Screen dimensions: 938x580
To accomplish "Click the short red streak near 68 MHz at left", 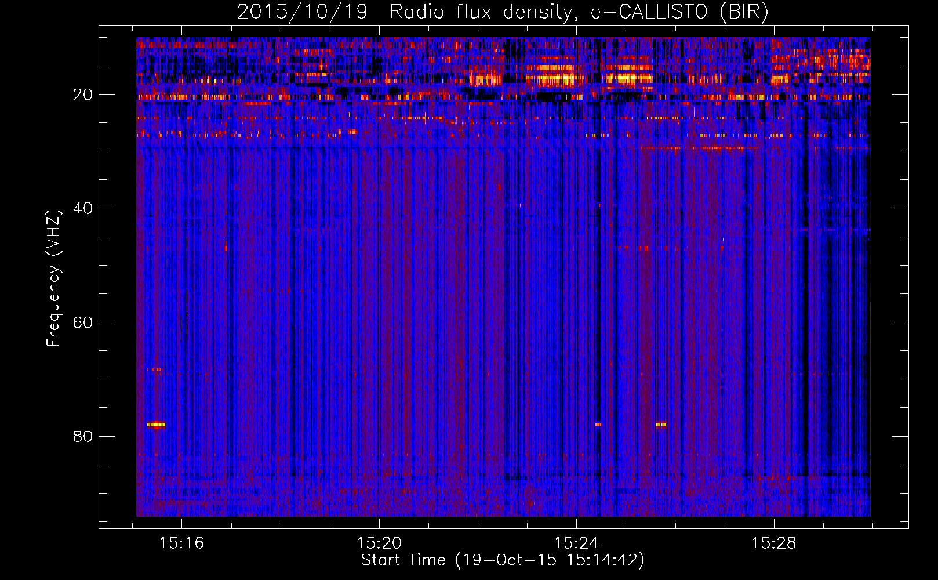I will click(154, 369).
